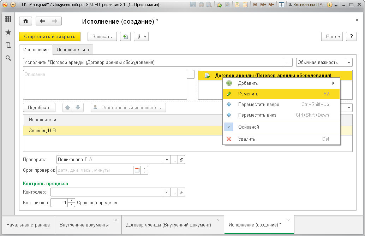This screenshot has height=236, width=365.
Task: Open the calculator icon in title bar
Action: (x=237, y=5)
